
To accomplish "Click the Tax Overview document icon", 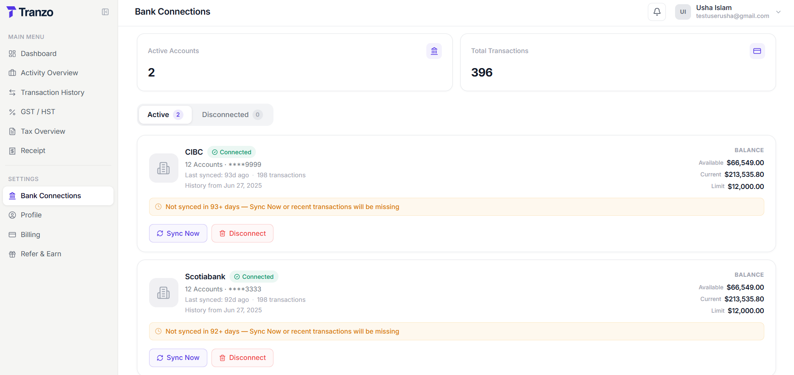I will click(12, 131).
